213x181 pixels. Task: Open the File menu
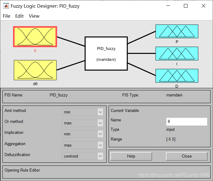click(6, 16)
